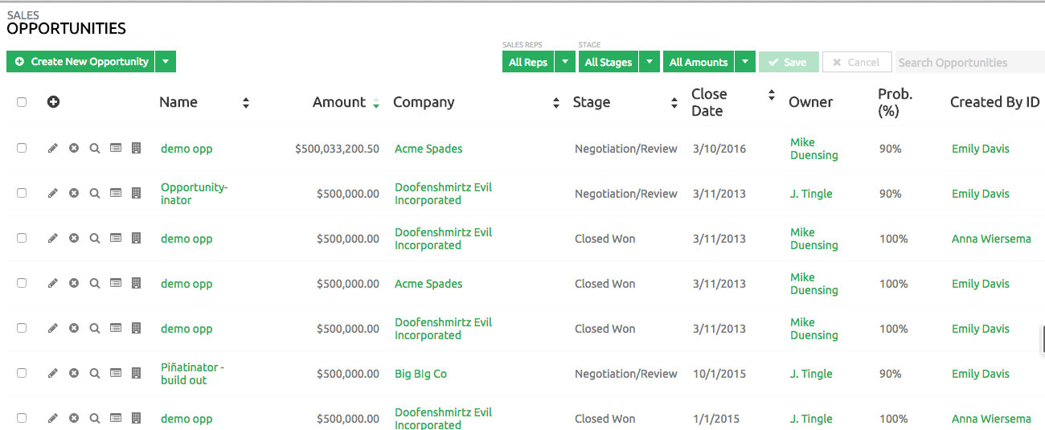Check the box for the Opportunity-inator row
Viewport: 1045px width, 430px height.
point(22,194)
